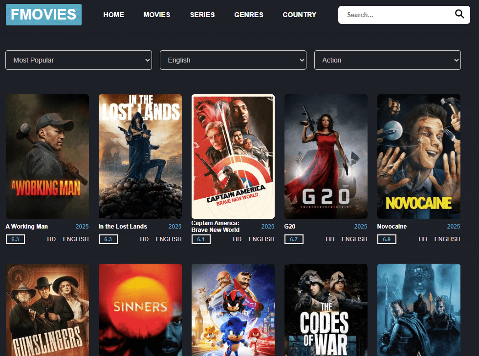Open the Most Popular sort dropdown
The height and width of the screenshot is (356, 479).
click(79, 60)
